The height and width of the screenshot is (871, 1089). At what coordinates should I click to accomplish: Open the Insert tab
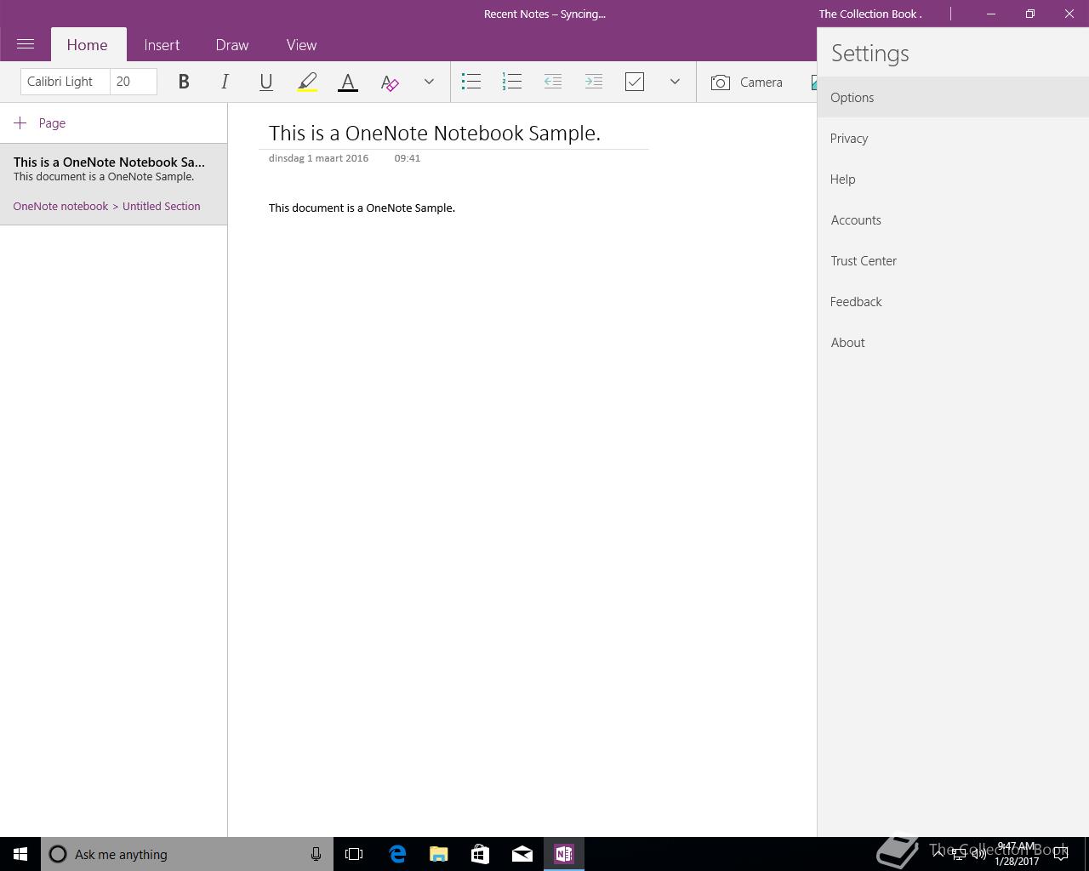point(162,45)
